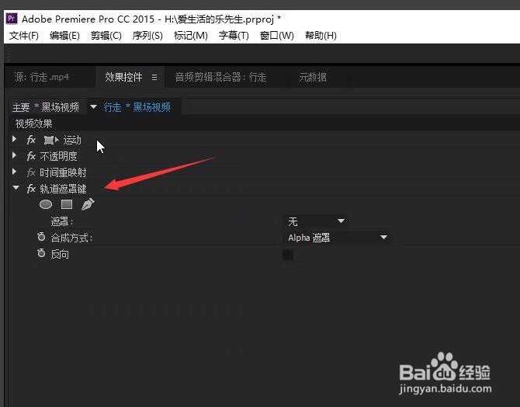Open the 文件(F) menu
The height and width of the screenshot is (407, 520).
point(24,36)
